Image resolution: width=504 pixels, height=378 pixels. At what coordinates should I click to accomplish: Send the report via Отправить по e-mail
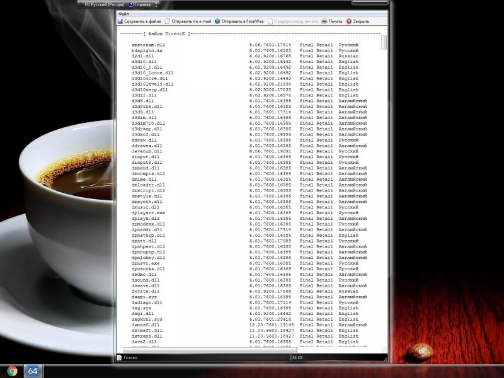(x=188, y=21)
